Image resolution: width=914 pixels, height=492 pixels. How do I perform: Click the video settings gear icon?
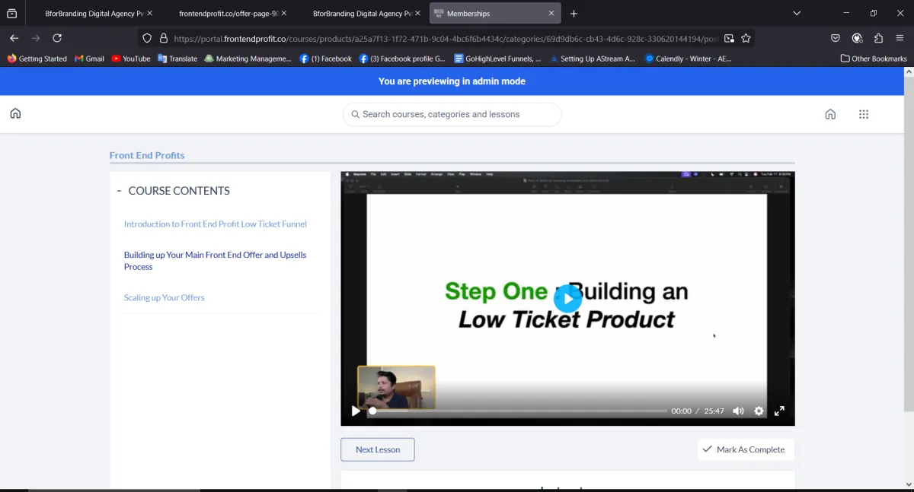coord(759,411)
